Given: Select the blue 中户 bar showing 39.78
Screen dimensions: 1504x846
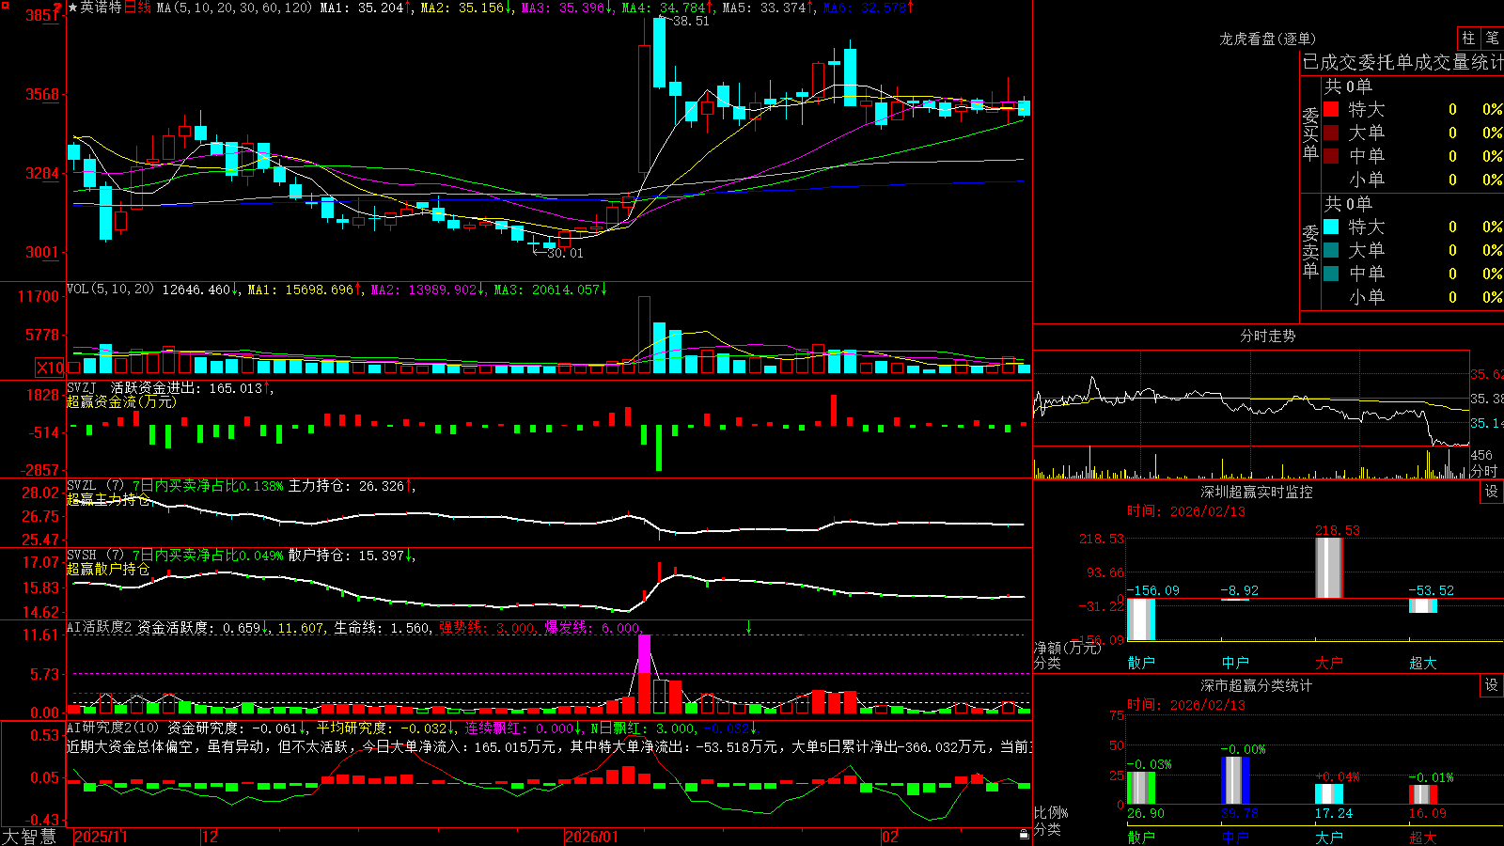Looking at the screenshot, I should (1234, 780).
